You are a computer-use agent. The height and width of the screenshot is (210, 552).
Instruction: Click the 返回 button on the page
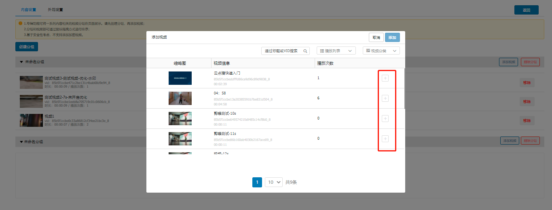[526, 10]
